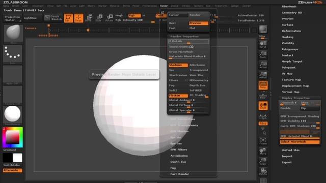
Task: Open the Masking subpalette
Action: (287, 37)
